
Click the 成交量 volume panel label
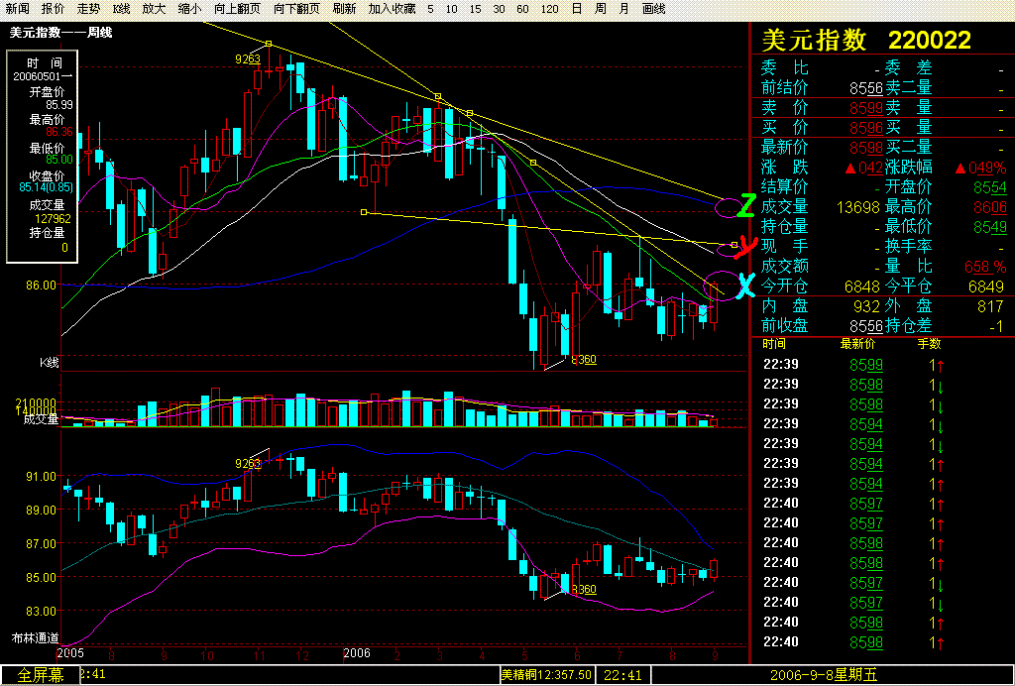(41, 419)
